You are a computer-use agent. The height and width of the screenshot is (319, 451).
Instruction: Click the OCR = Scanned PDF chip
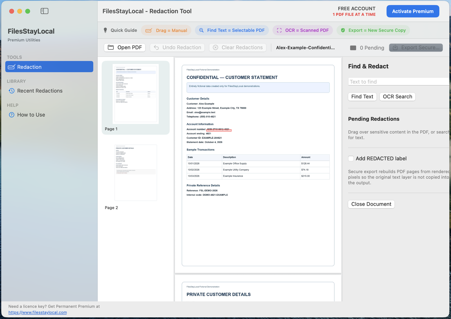pyautogui.click(x=303, y=30)
